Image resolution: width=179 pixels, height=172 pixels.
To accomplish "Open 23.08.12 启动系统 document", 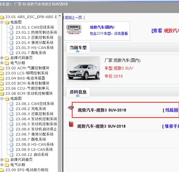I will pyautogui.click(x=32, y=154).
